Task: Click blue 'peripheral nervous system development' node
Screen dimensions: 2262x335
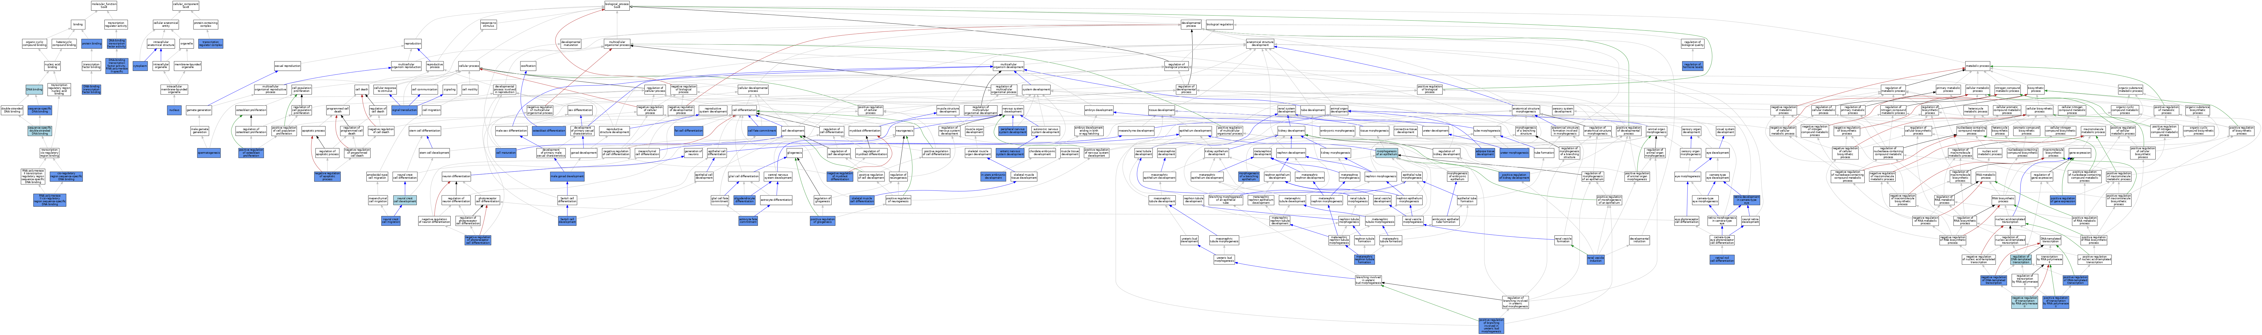Action: click(x=1013, y=131)
